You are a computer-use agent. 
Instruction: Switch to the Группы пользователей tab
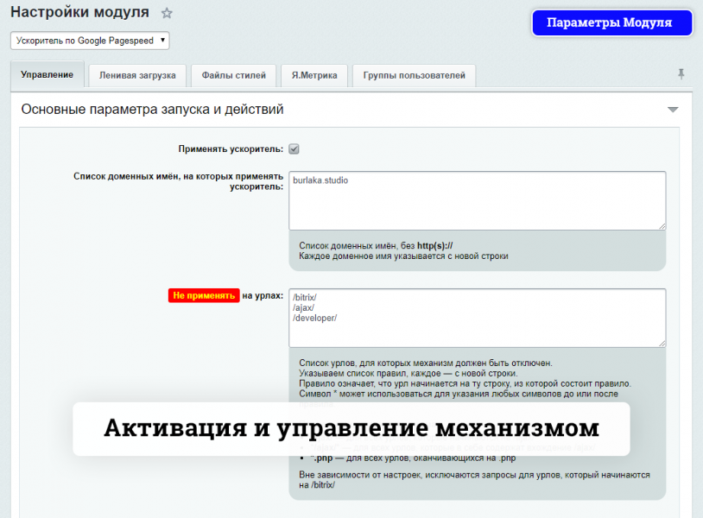tap(414, 75)
